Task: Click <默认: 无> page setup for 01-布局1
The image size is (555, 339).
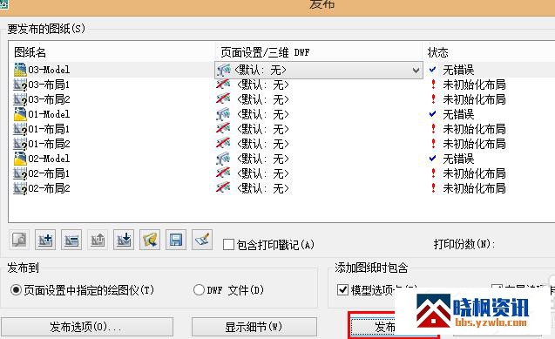Action: coord(262,130)
